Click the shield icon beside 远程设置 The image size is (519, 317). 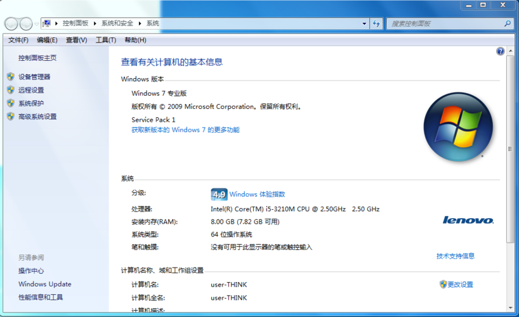pyautogui.click(x=11, y=90)
